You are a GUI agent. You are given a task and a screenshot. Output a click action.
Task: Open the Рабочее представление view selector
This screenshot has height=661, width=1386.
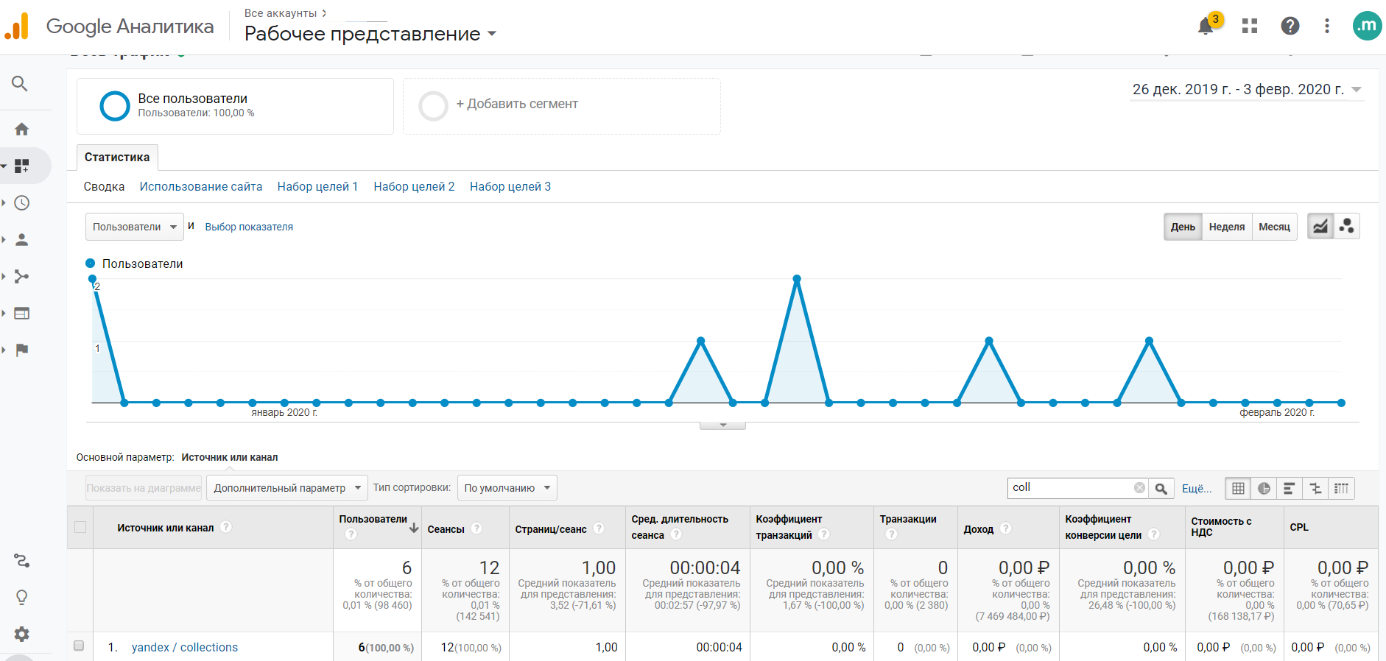click(x=370, y=34)
